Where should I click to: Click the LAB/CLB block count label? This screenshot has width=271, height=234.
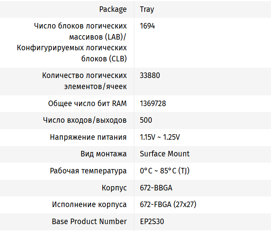(x=72, y=42)
